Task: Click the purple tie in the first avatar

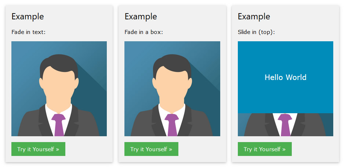Action: click(x=59, y=125)
